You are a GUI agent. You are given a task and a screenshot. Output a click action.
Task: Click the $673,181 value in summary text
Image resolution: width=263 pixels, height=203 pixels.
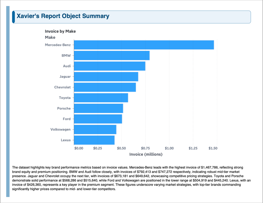tap(121, 176)
